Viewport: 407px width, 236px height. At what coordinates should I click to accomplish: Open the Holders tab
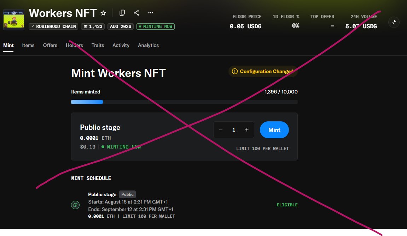[74, 46]
